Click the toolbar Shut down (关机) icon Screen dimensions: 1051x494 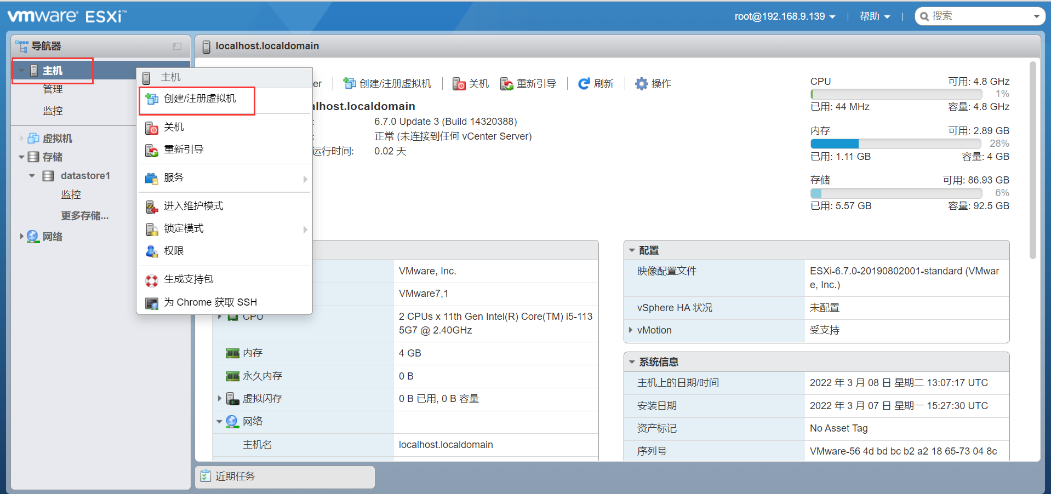[x=459, y=84]
